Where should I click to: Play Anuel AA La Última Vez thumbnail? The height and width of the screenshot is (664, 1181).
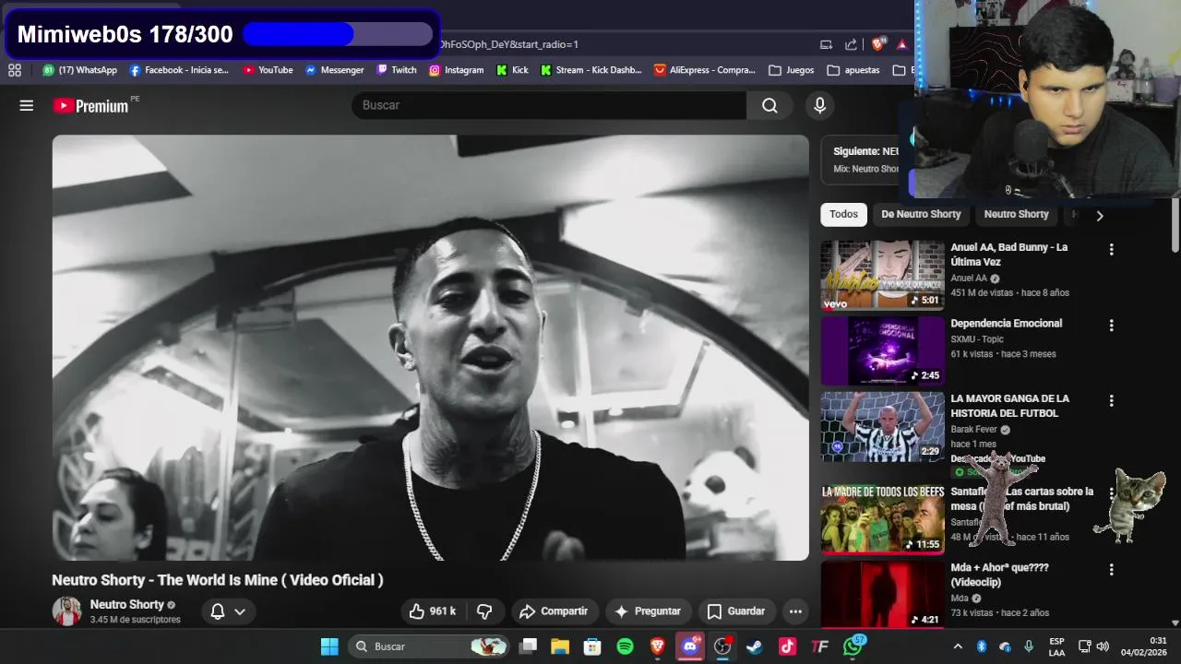pos(883,275)
